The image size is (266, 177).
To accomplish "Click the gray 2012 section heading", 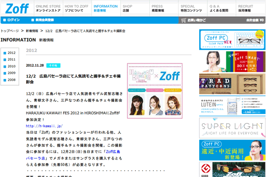I will point(32,50).
